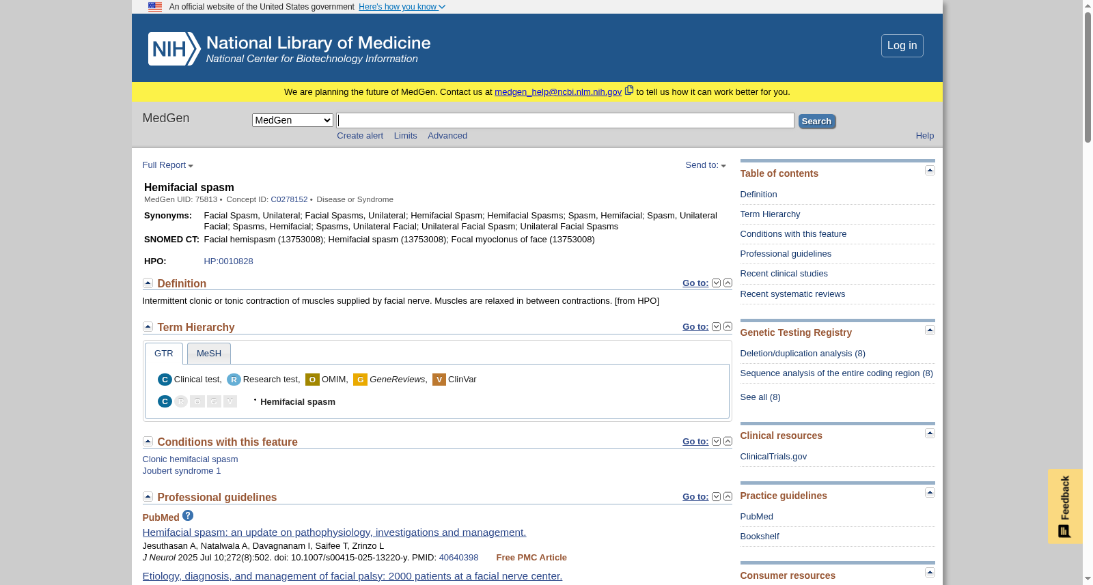The image size is (1093, 585).
Task: Click the US flag icon
Action: click(x=155, y=7)
